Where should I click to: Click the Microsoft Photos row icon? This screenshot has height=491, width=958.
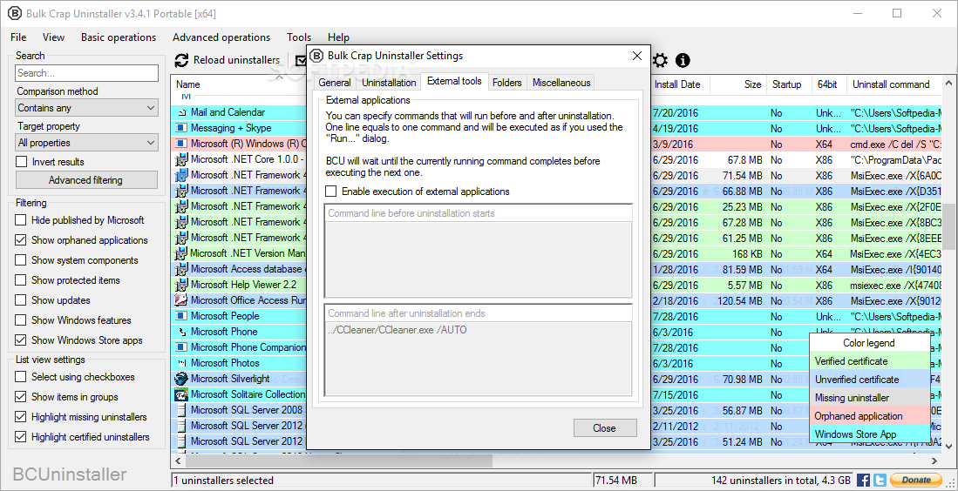point(180,363)
